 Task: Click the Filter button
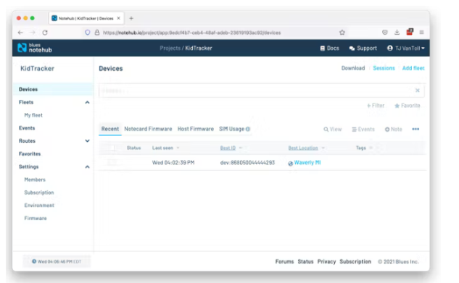[376, 106]
